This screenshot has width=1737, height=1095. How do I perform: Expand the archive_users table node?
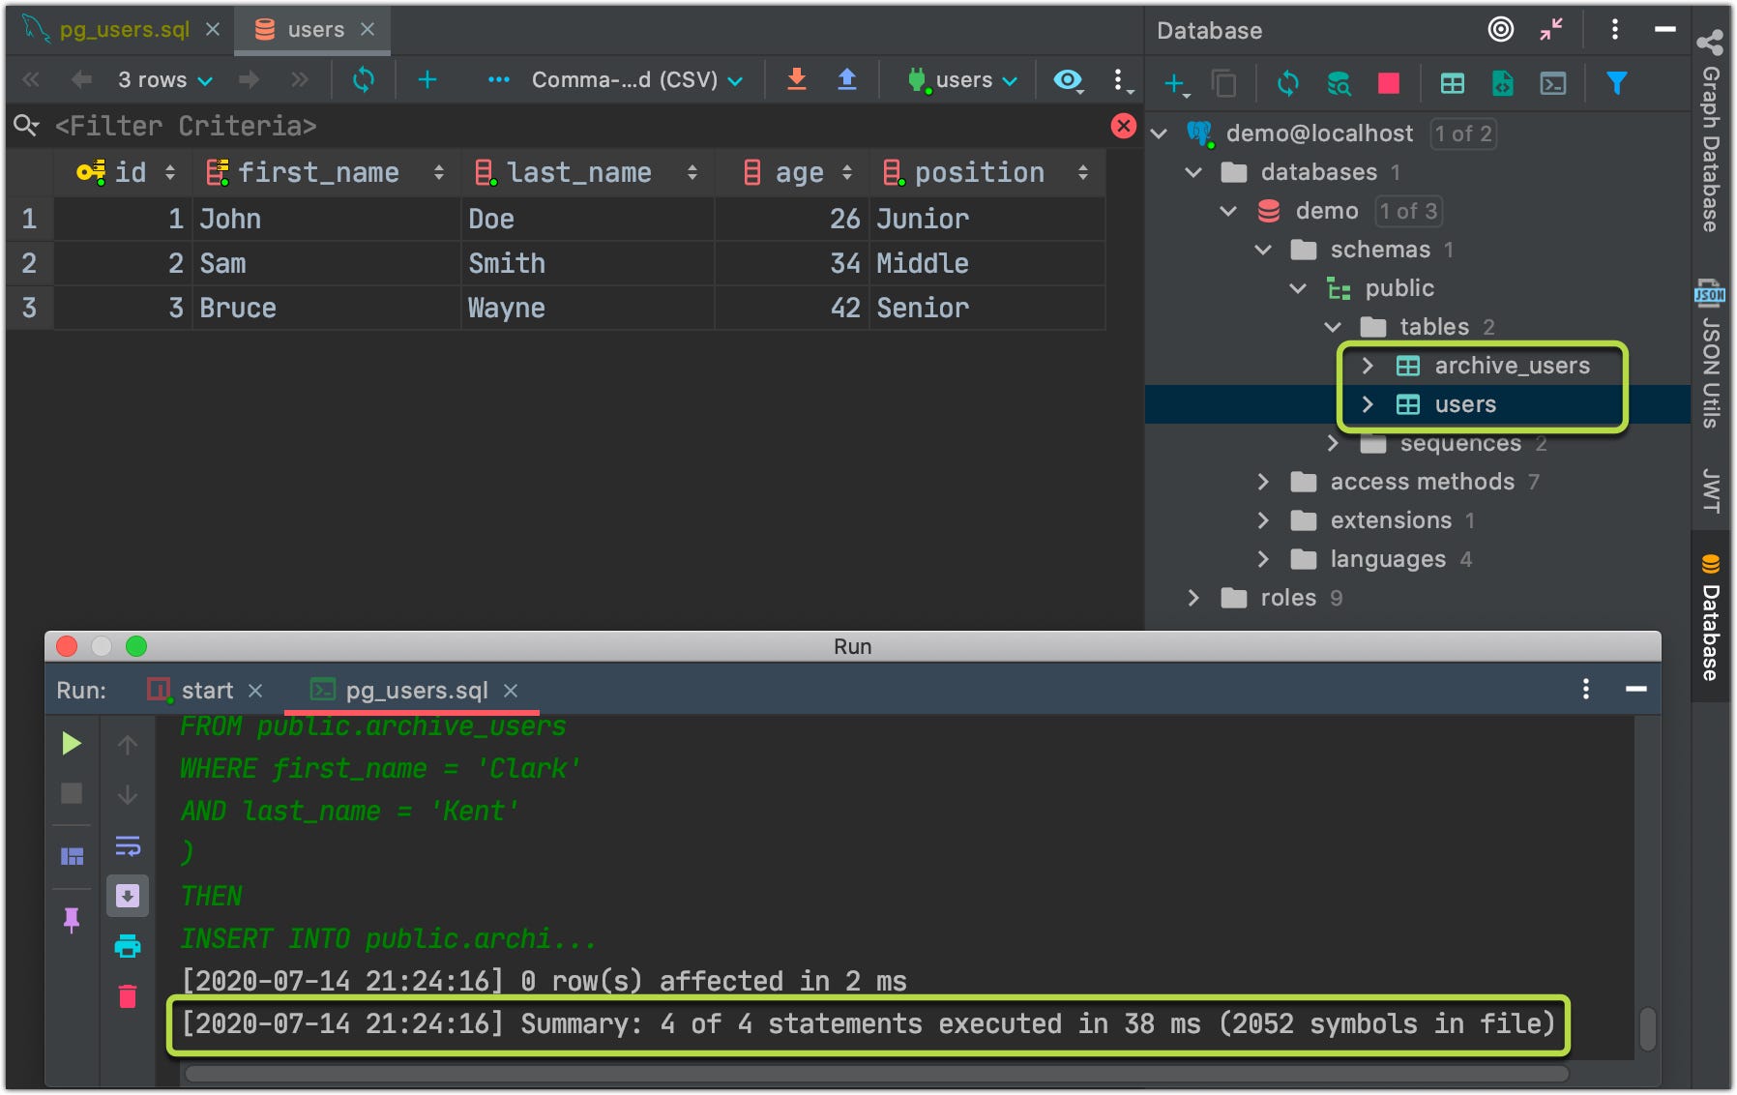tap(1368, 366)
